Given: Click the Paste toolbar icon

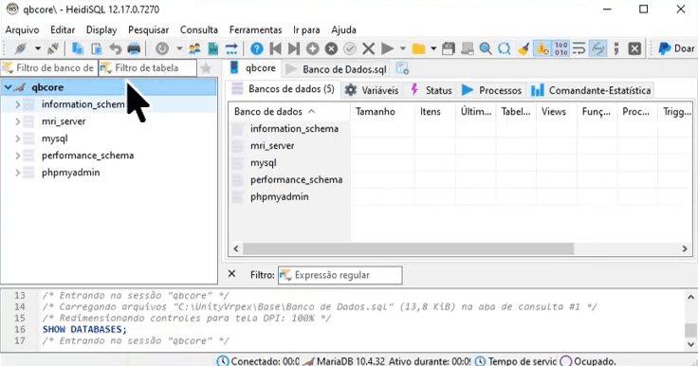Looking at the screenshot, I should point(97,48).
